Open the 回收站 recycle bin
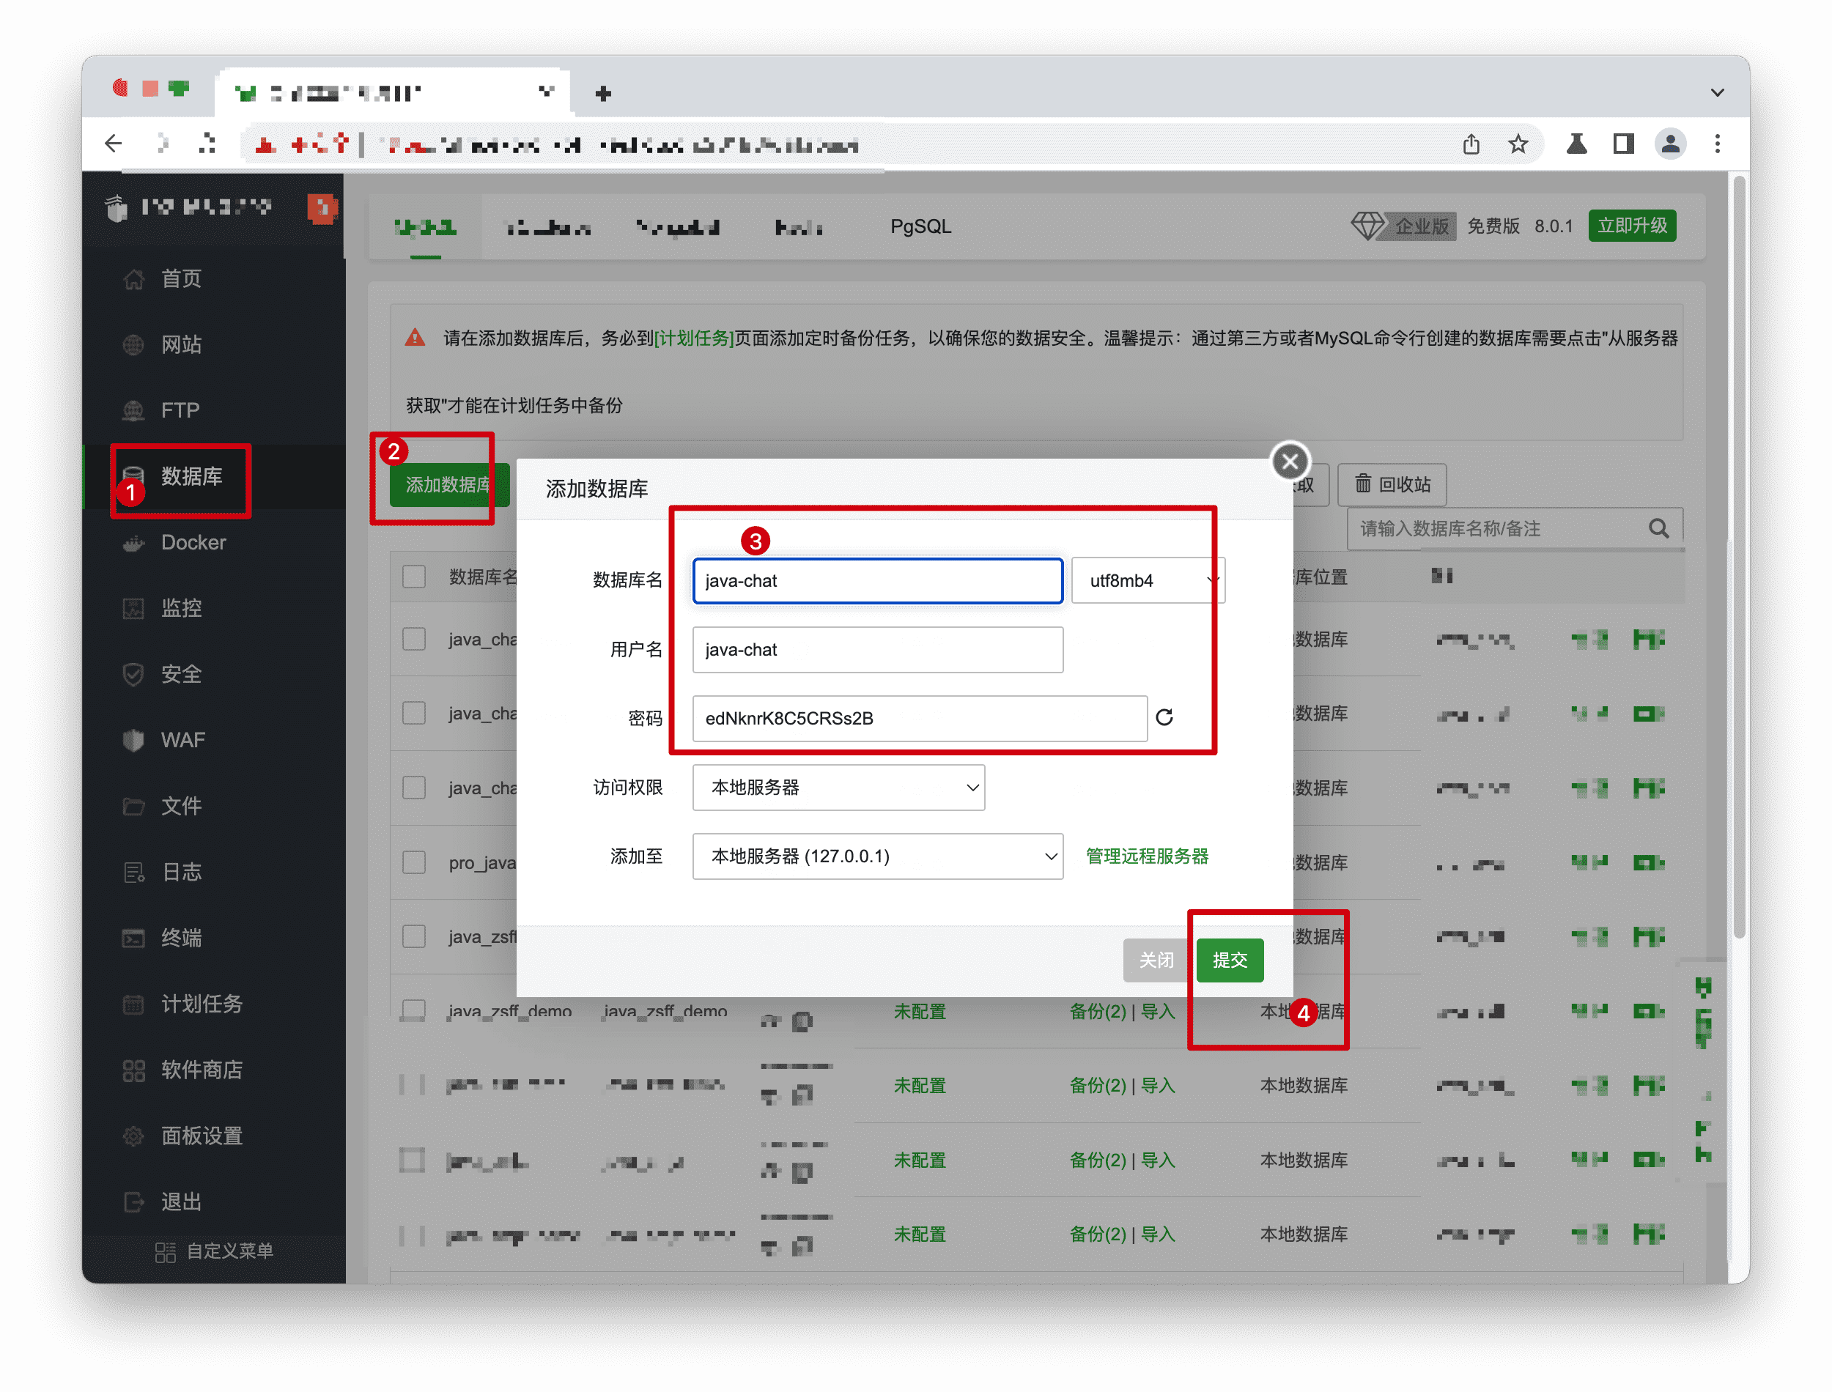 [x=1392, y=485]
